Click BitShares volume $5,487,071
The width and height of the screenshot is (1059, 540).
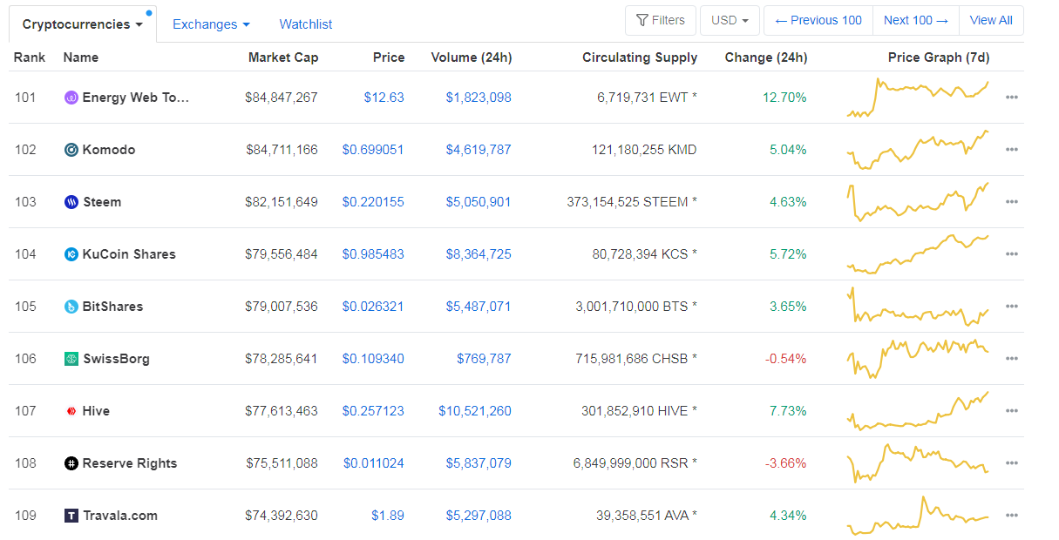coord(479,307)
